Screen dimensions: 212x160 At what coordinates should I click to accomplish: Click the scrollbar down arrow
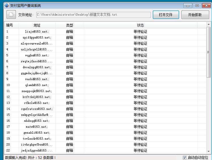209,151
